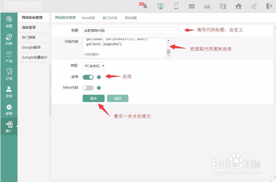Open the statistics chart icon

pyautogui.click(x=207, y=6)
